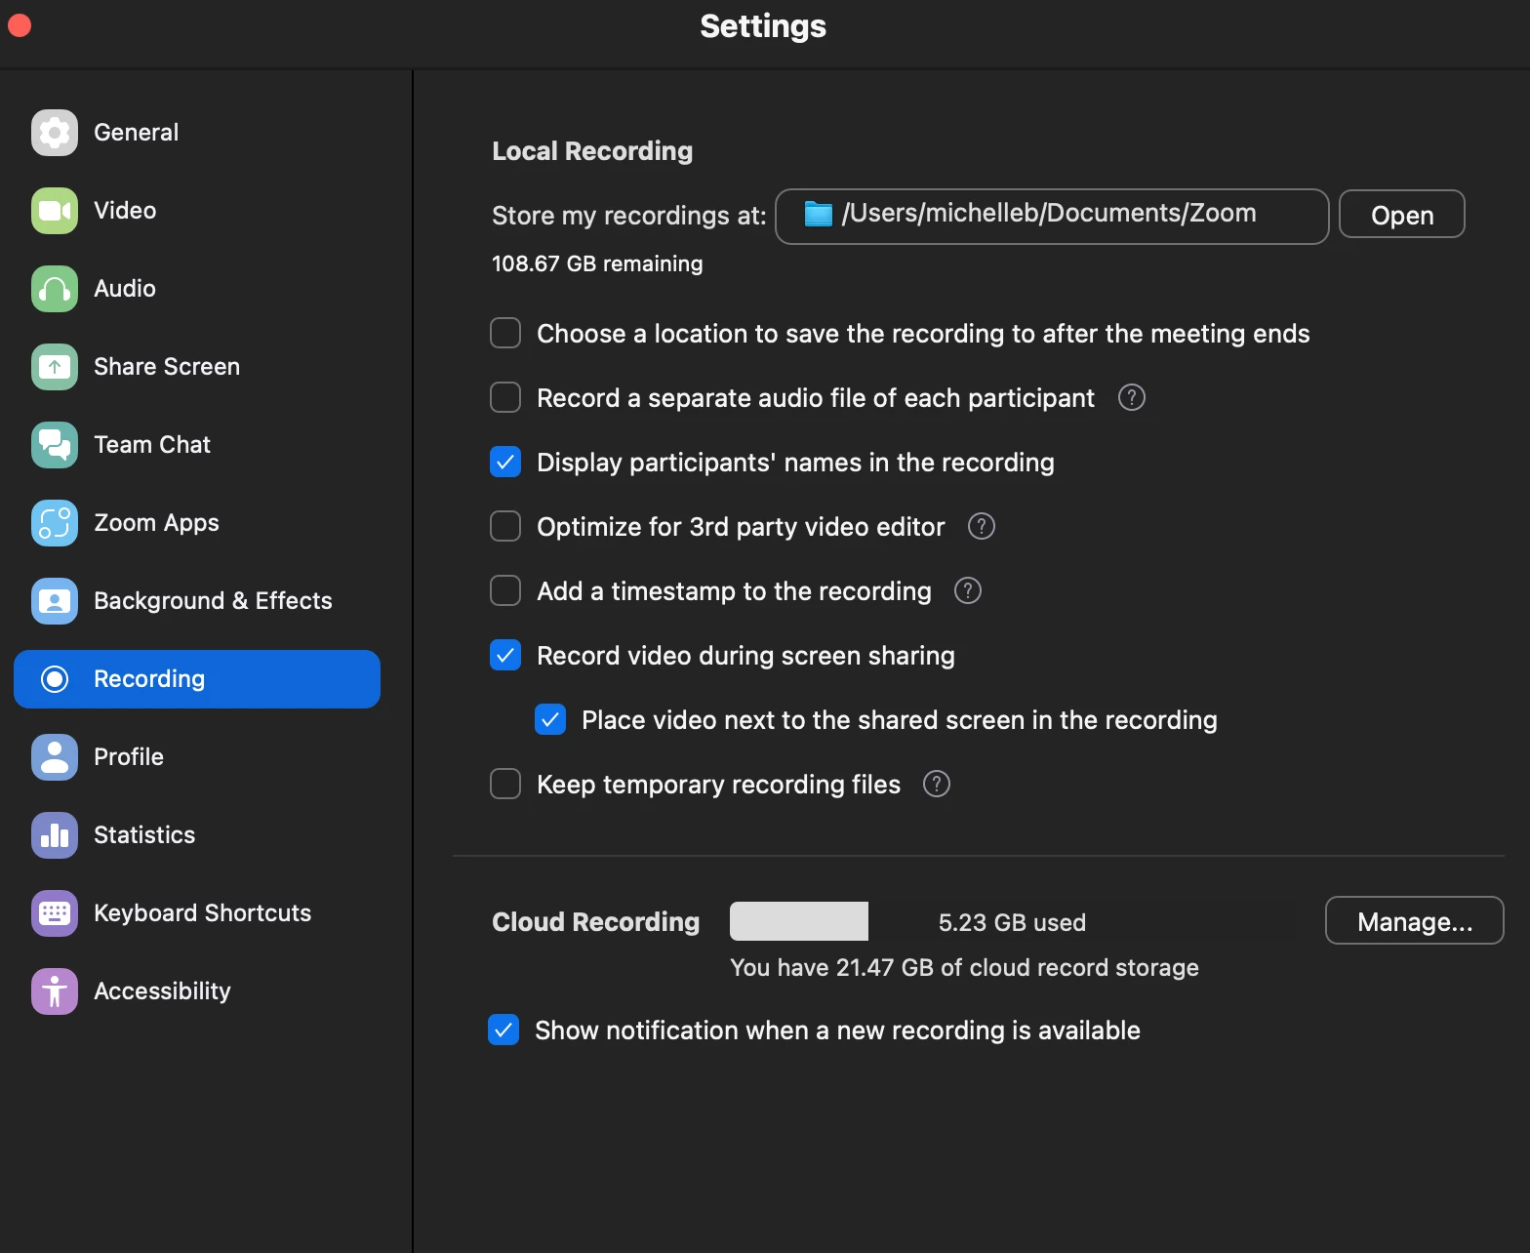Viewport: 1530px width, 1253px height.
Task: Go to the Audio settings section
Action: [197, 289]
